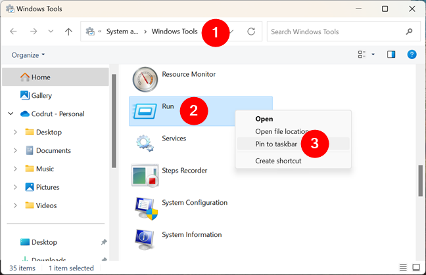Open the view options dropdown arrow
Screen dimensions: 426x275
tap(373, 54)
